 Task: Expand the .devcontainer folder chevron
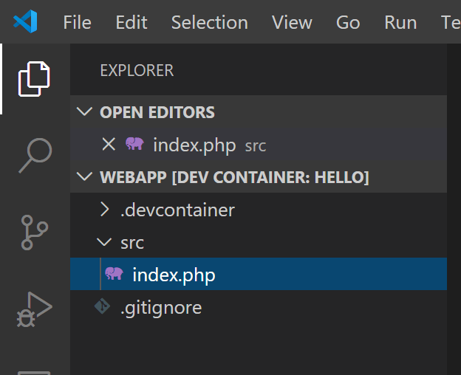tap(104, 210)
